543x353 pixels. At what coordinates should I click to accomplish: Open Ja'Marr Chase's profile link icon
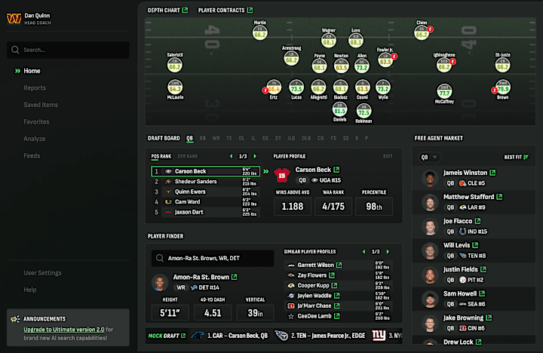pos(336,306)
